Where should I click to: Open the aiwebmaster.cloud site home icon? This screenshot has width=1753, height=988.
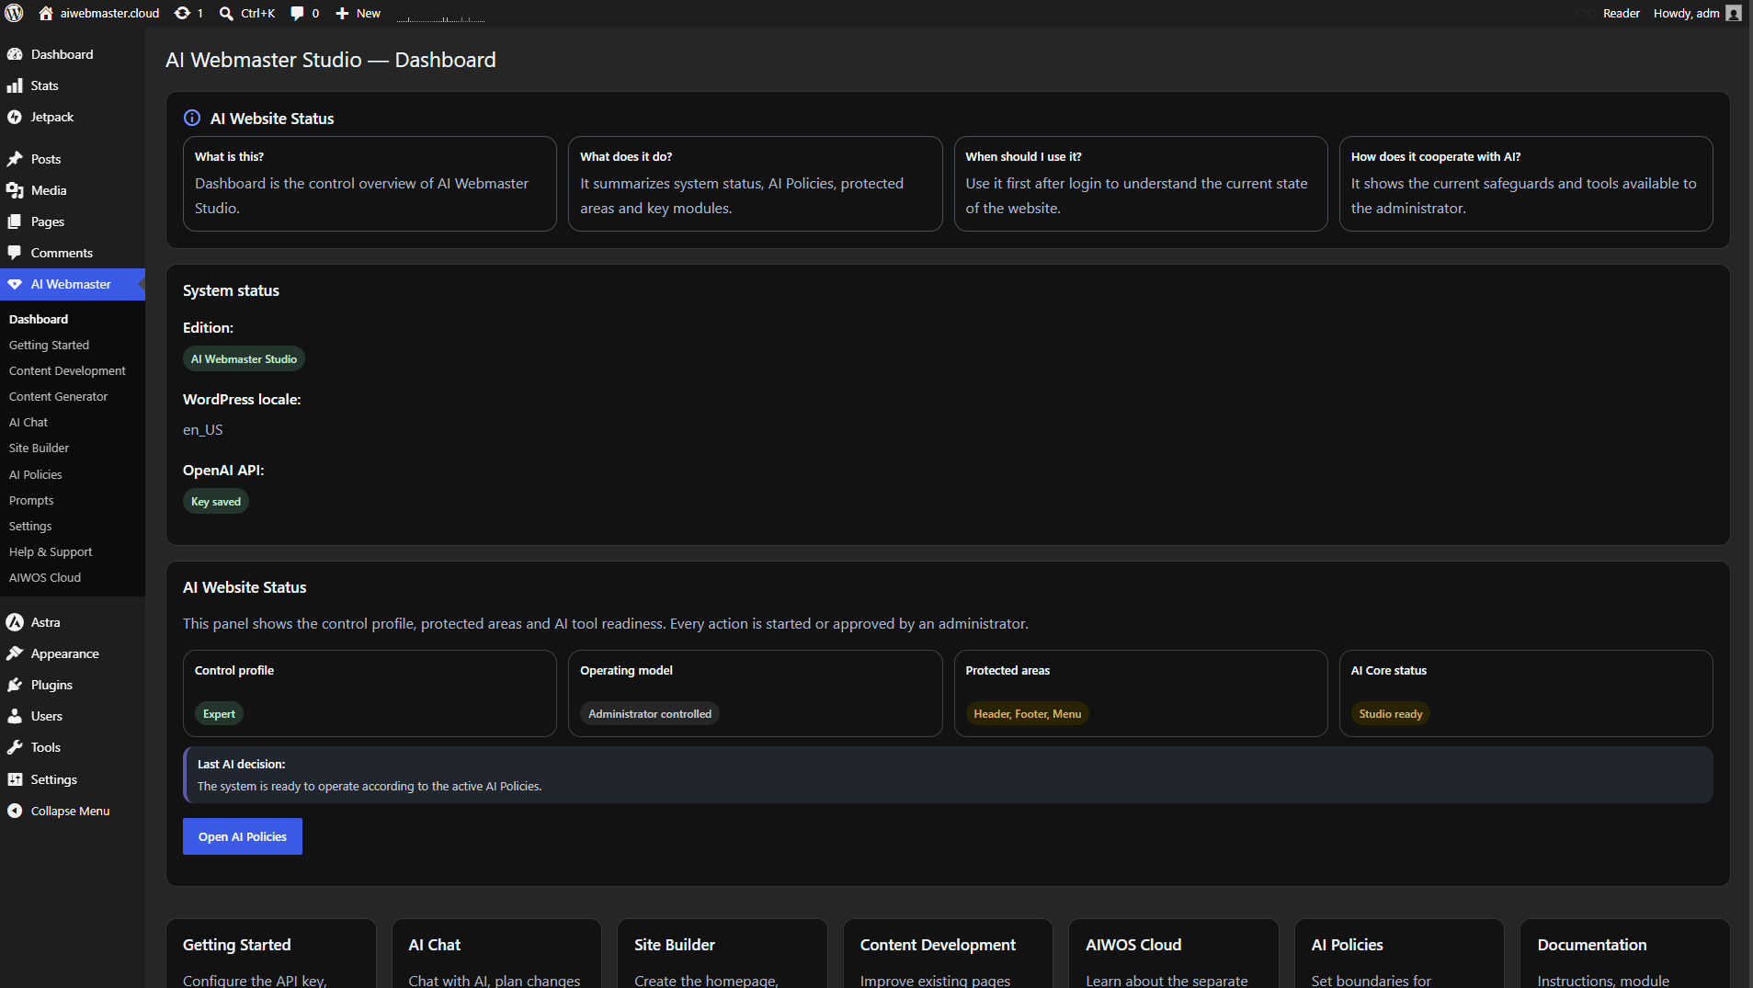tap(46, 13)
